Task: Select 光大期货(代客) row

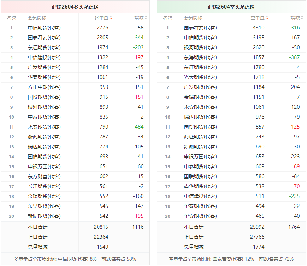Action: [x=231, y=77]
